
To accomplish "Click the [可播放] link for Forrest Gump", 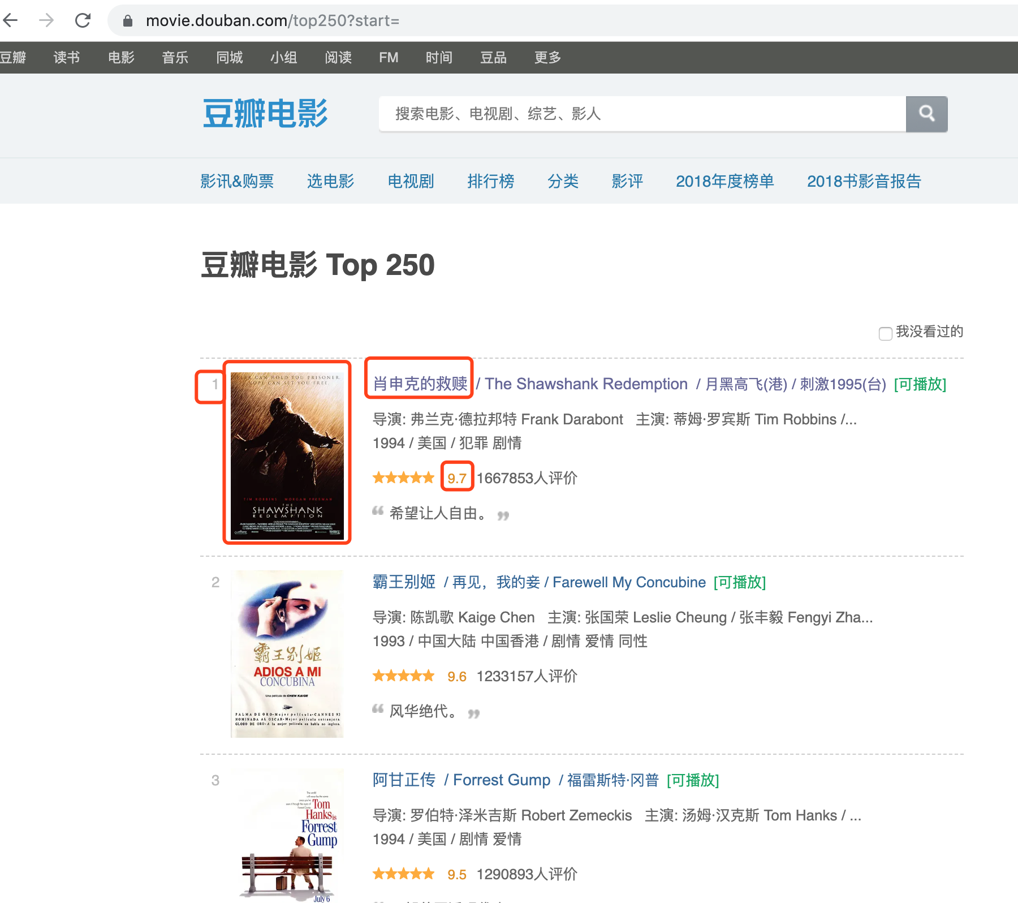I will pyautogui.click(x=692, y=780).
